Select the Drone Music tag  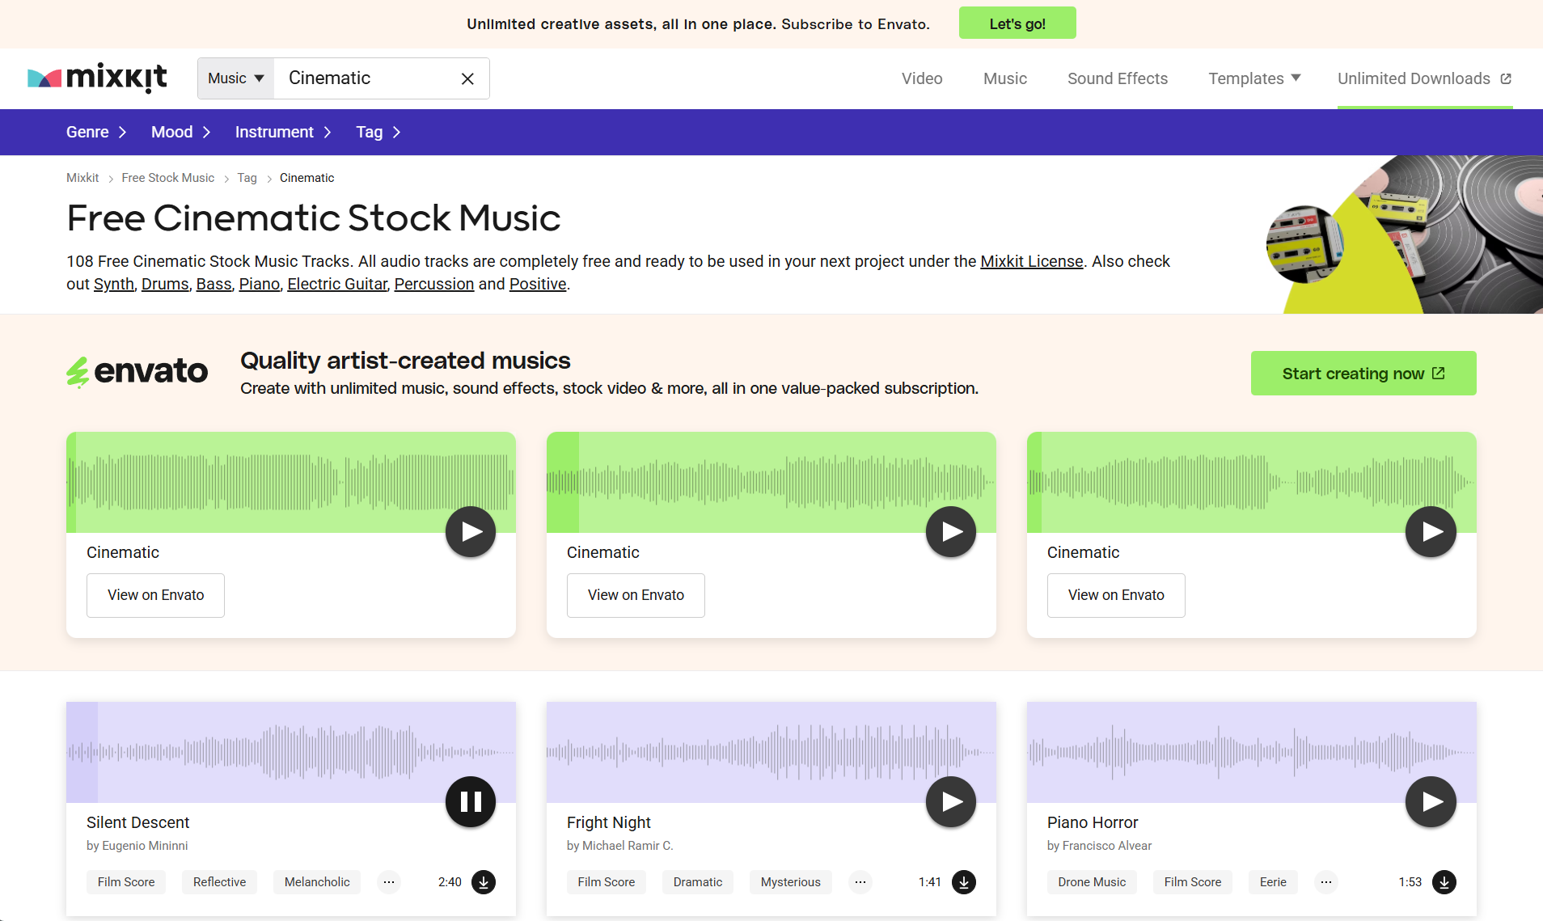point(1092,882)
